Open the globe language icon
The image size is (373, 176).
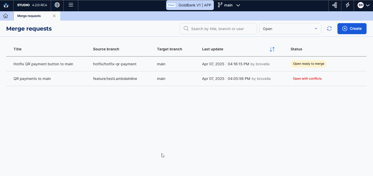click(57, 5)
